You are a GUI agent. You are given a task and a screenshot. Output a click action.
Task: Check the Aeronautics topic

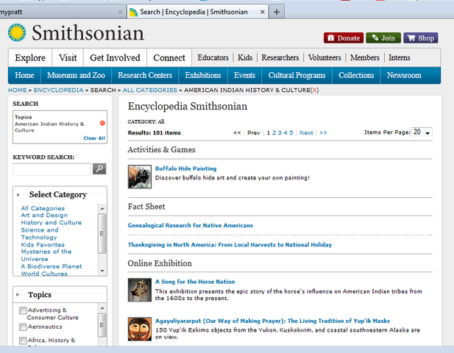(x=23, y=327)
